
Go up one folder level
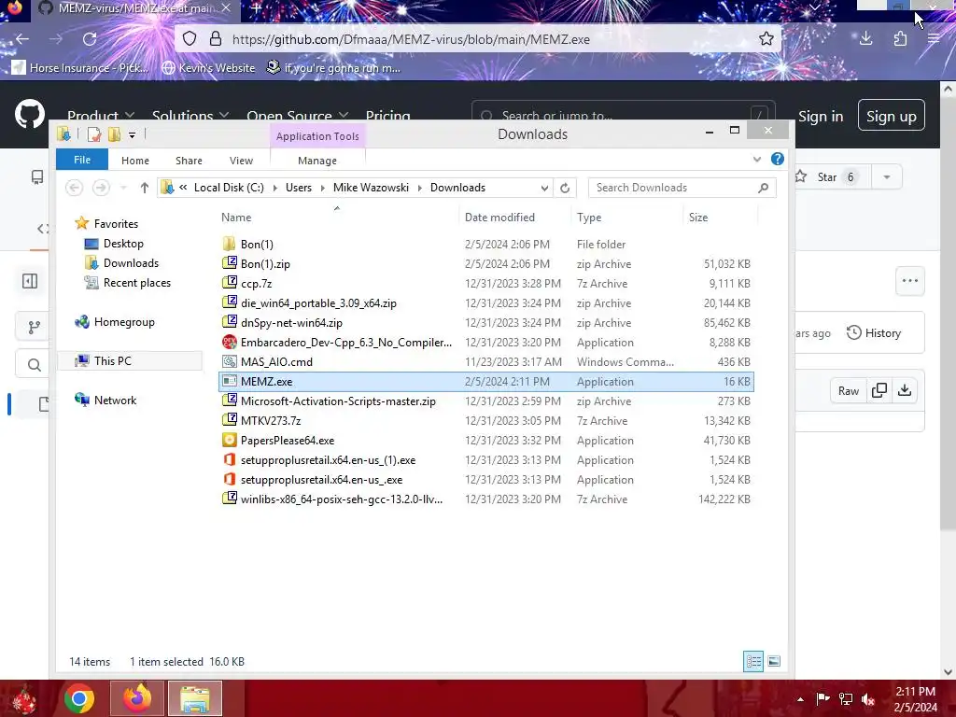pos(144,188)
